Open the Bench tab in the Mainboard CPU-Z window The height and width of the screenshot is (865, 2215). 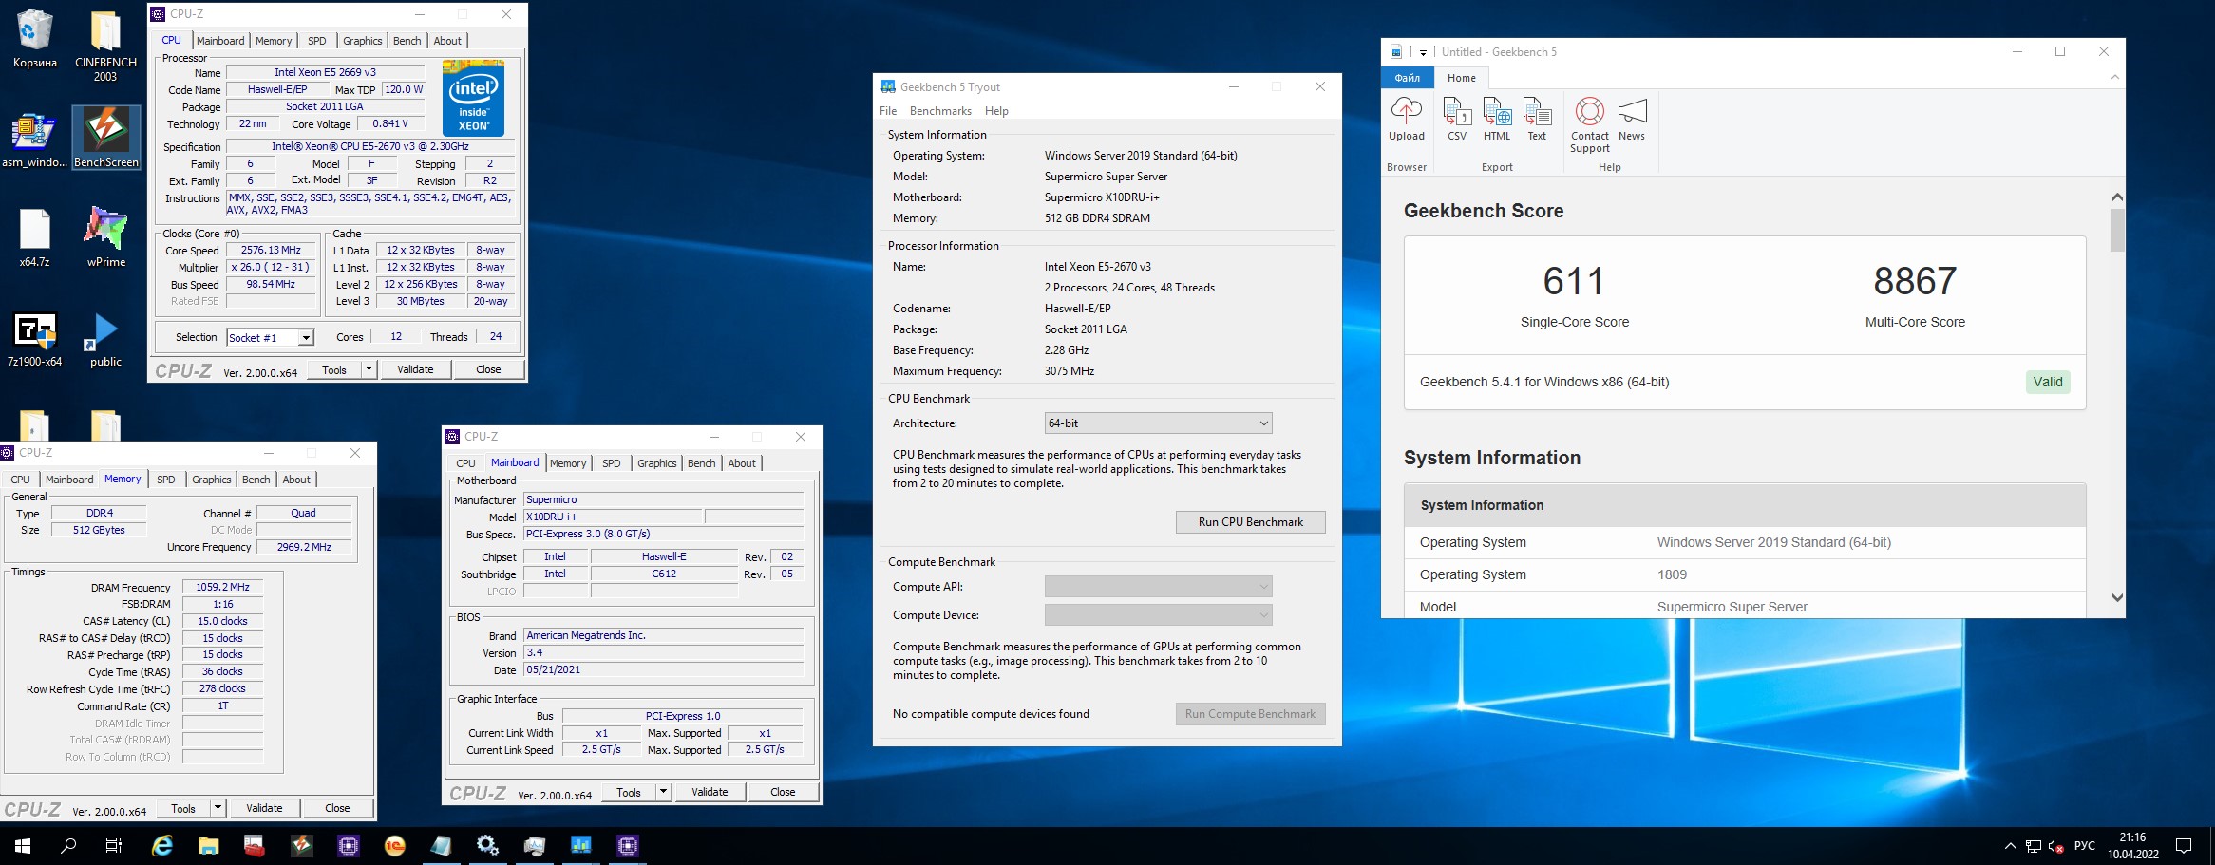point(701,463)
